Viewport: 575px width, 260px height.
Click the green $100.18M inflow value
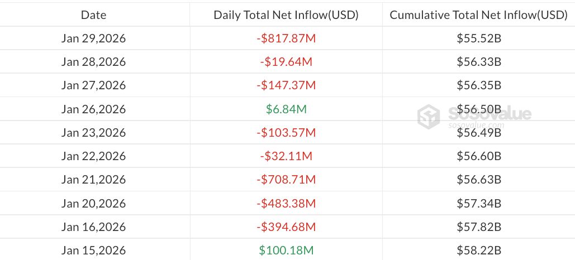click(x=286, y=251)
